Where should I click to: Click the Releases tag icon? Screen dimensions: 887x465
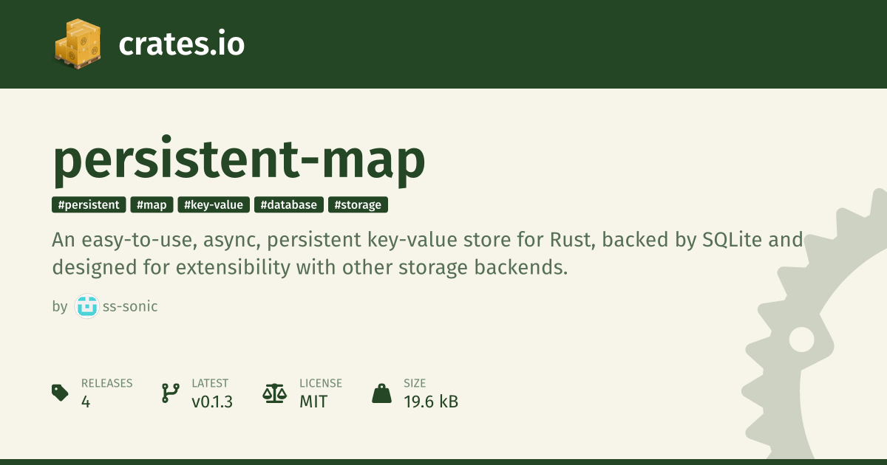pos(61,393)
